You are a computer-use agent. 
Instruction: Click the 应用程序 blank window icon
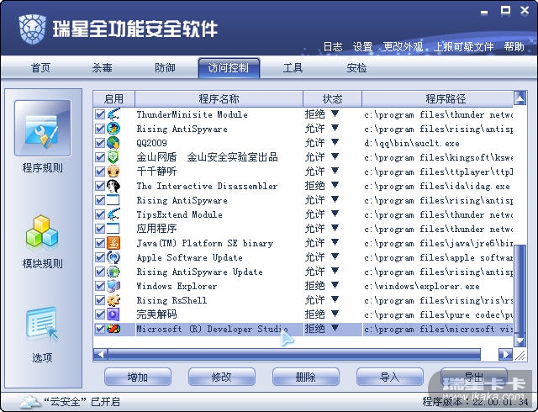point(113,229)
